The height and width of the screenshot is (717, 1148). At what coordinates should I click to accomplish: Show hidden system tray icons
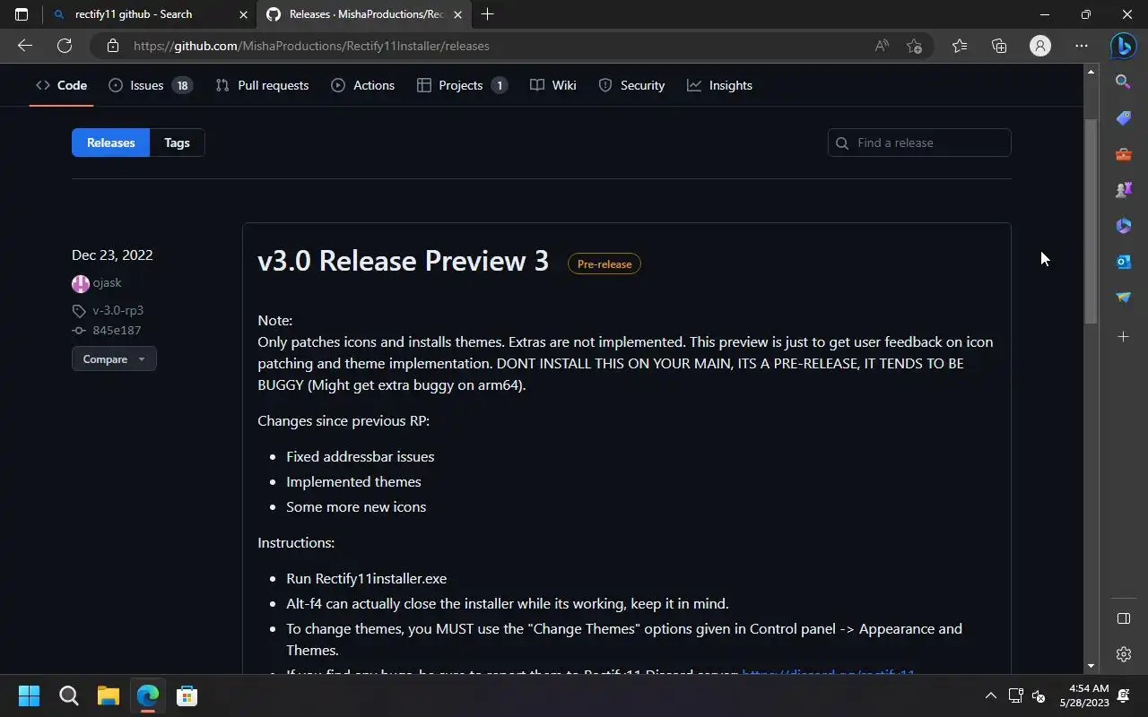(990, 695)
